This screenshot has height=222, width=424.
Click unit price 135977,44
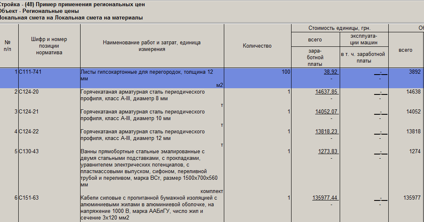point(325,198)
